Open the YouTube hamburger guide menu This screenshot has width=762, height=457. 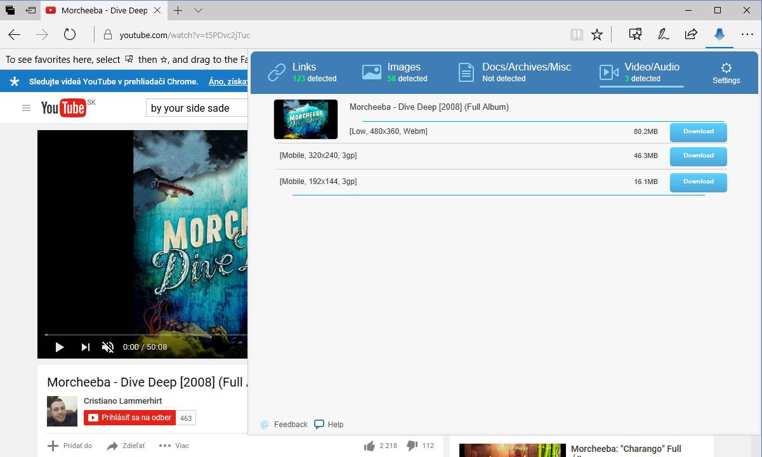pos(26,108)
